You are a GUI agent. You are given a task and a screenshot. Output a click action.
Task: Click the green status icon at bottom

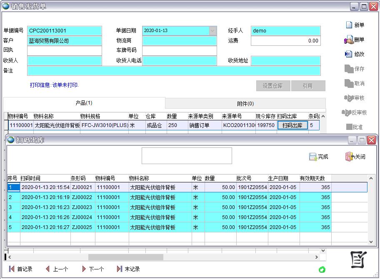[322, 269]
